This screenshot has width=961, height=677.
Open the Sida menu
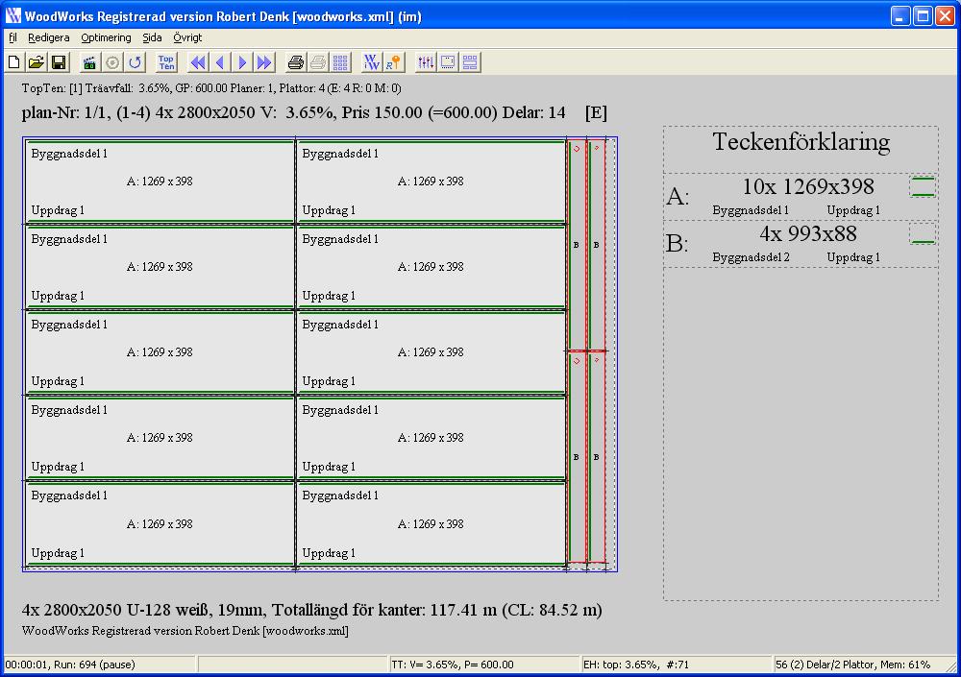click(152, 37)
